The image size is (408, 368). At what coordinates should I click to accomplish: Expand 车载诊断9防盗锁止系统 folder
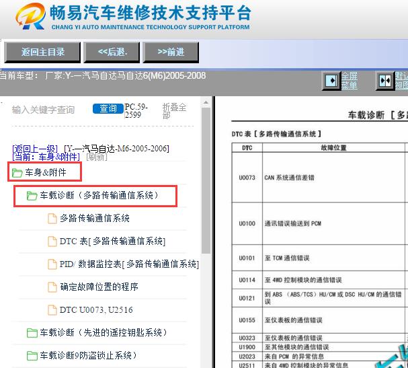(88, 355)
